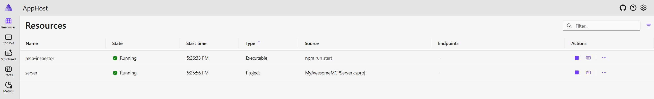
Task: Go to the Traces sidebar page
Action: point(8,71)
